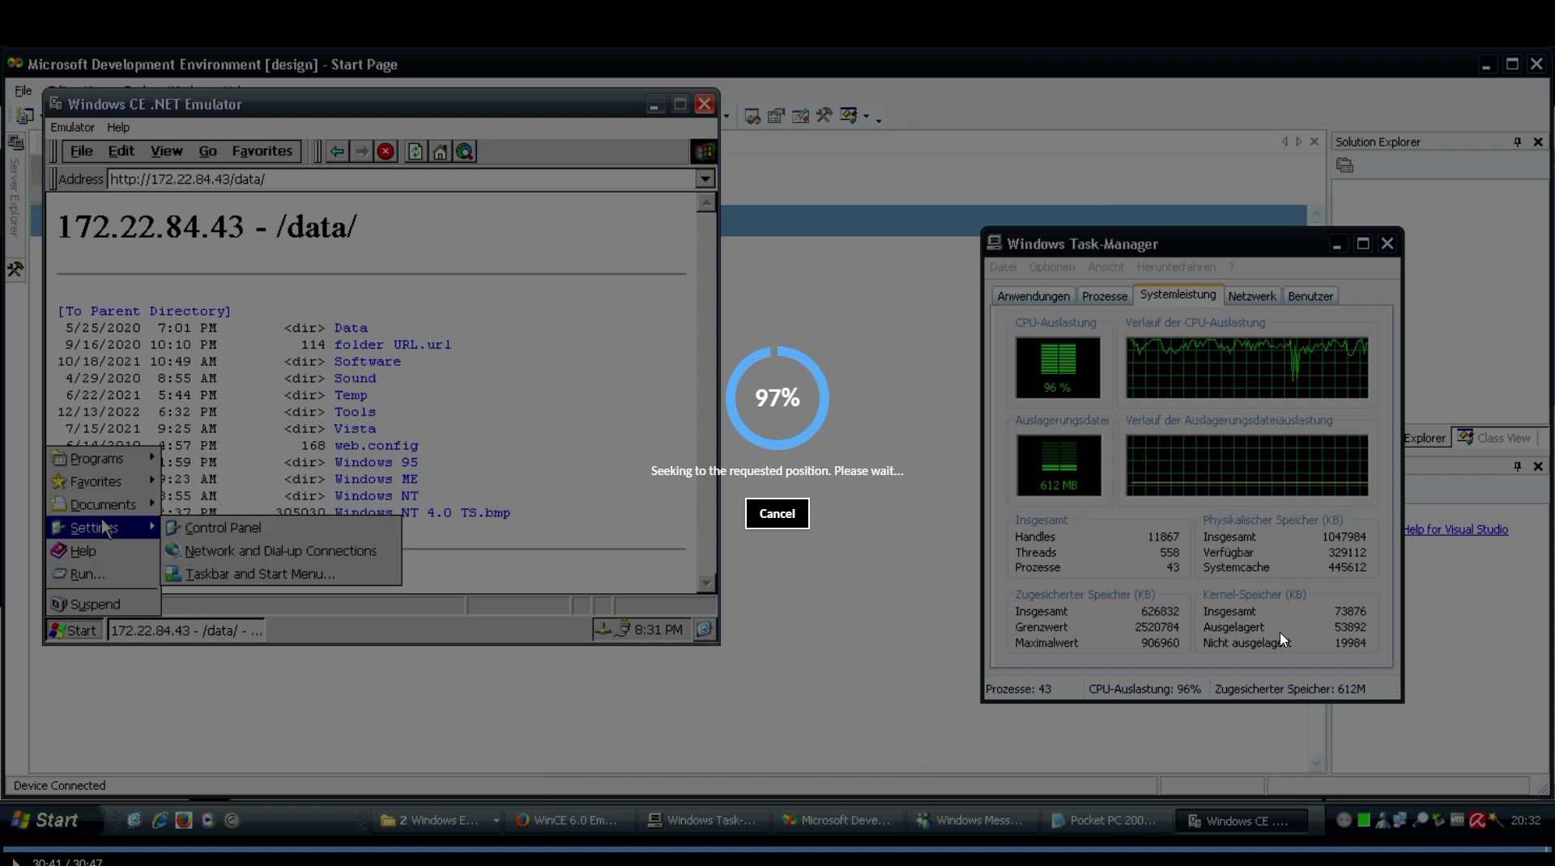Switch to Windows Task-Manager taskbar button
Screen dimensions: 1555x866
pyautogui.click(x=701, y=821)
